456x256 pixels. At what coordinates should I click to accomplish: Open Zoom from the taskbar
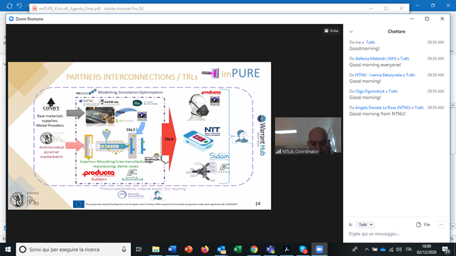tap(319, 250)
